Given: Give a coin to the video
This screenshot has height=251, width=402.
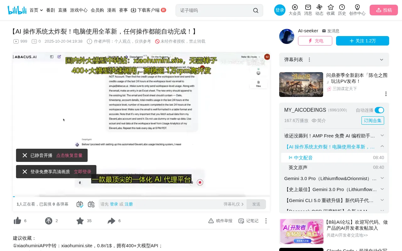Looking at the screenshot, I should tap(49, 221).
